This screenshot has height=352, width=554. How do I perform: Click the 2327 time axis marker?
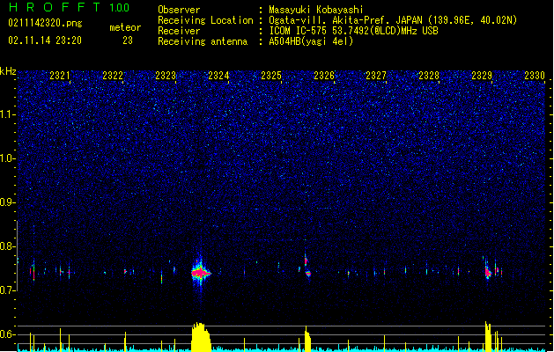pos(376,75)
